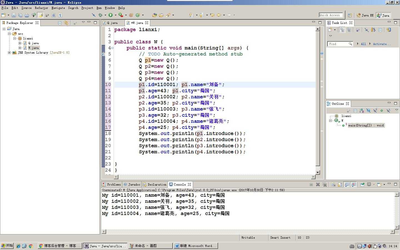Click the All link in Task List

[x=363, y=44]
